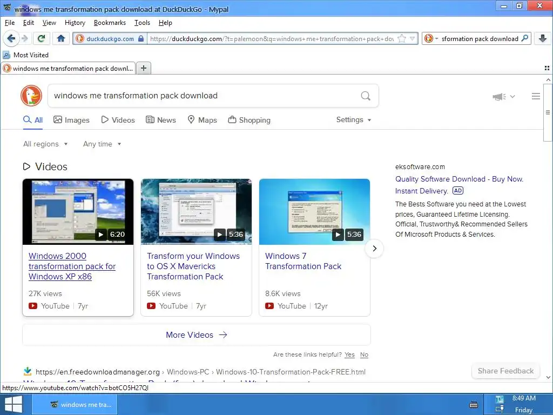This screenshot has width=553, height=415.
Task: Open the Windows 2000 transformation pack thumbnail
Action: [78, 211]
